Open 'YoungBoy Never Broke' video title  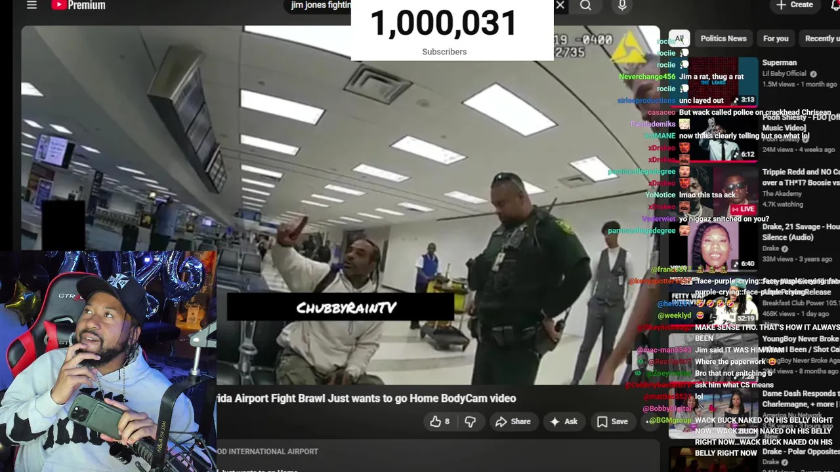801,344
